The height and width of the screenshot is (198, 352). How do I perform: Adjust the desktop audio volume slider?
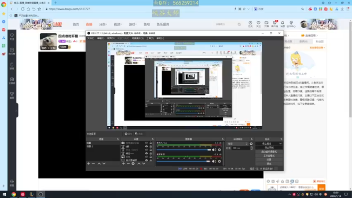pyautogui.click(x=183, y=161)
